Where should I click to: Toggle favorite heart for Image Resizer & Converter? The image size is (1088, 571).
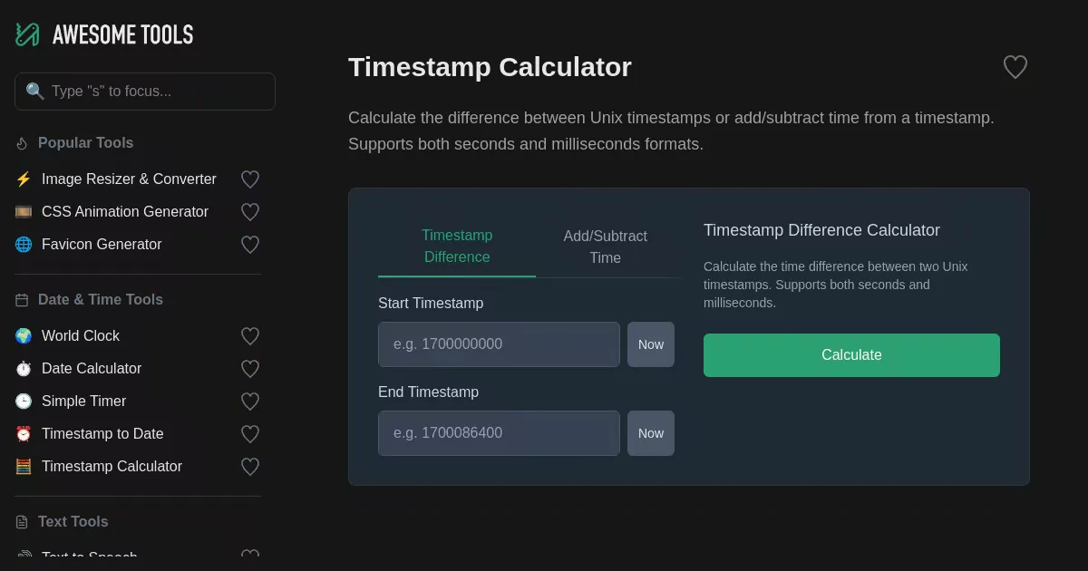point(250,179)
